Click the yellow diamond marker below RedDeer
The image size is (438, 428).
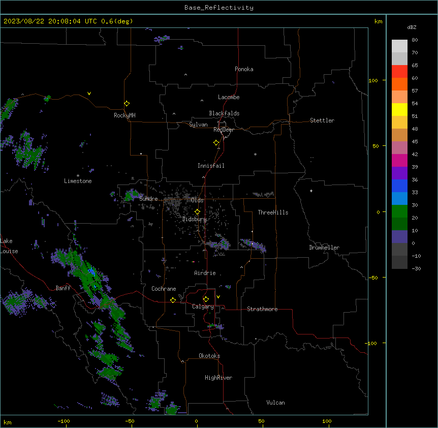[x=216, y=143]
